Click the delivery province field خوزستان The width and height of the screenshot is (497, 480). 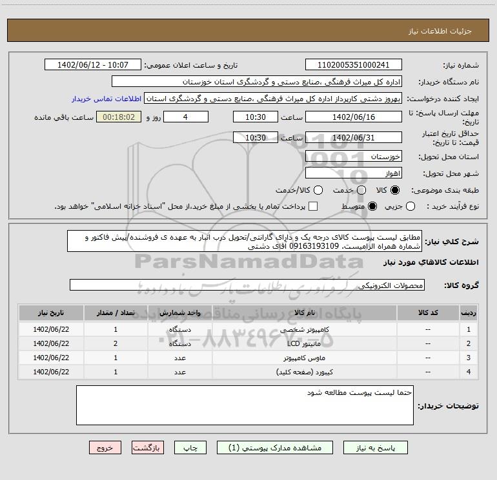click(354, 156)
